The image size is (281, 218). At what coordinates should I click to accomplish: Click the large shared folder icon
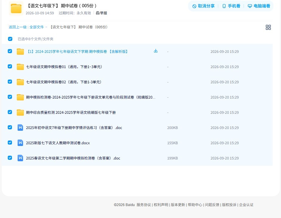coord(16,8)
